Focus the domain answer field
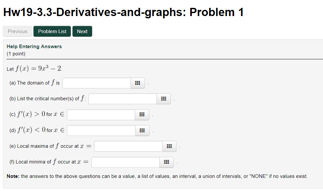The image size is (323, 191). click(96, 83)
